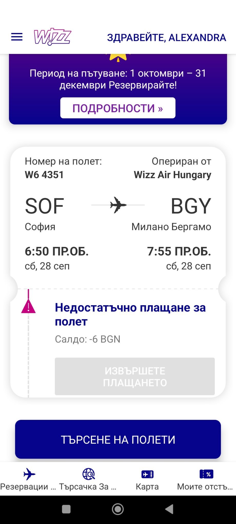Tap the airplane icon between SOF and BGY
This screenshot has width=236, height=524.
point(118,205)
